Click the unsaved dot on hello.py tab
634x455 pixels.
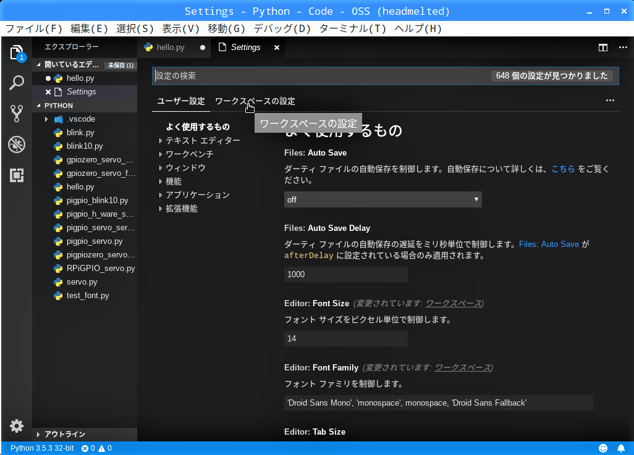(203, 48)
